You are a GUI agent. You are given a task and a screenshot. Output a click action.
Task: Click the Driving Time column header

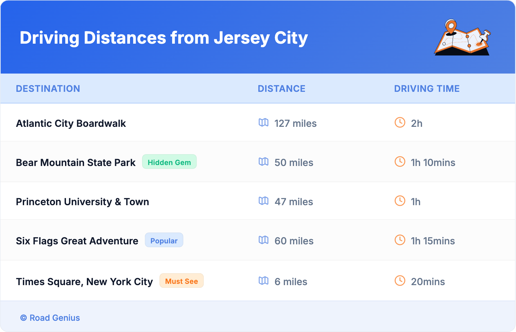pyautogui.click(x=427, y=89)
